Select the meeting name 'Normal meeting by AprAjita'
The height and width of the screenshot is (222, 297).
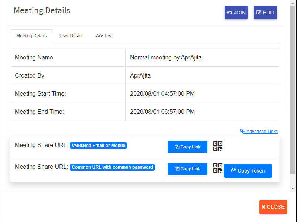click(x=166, y=57)
